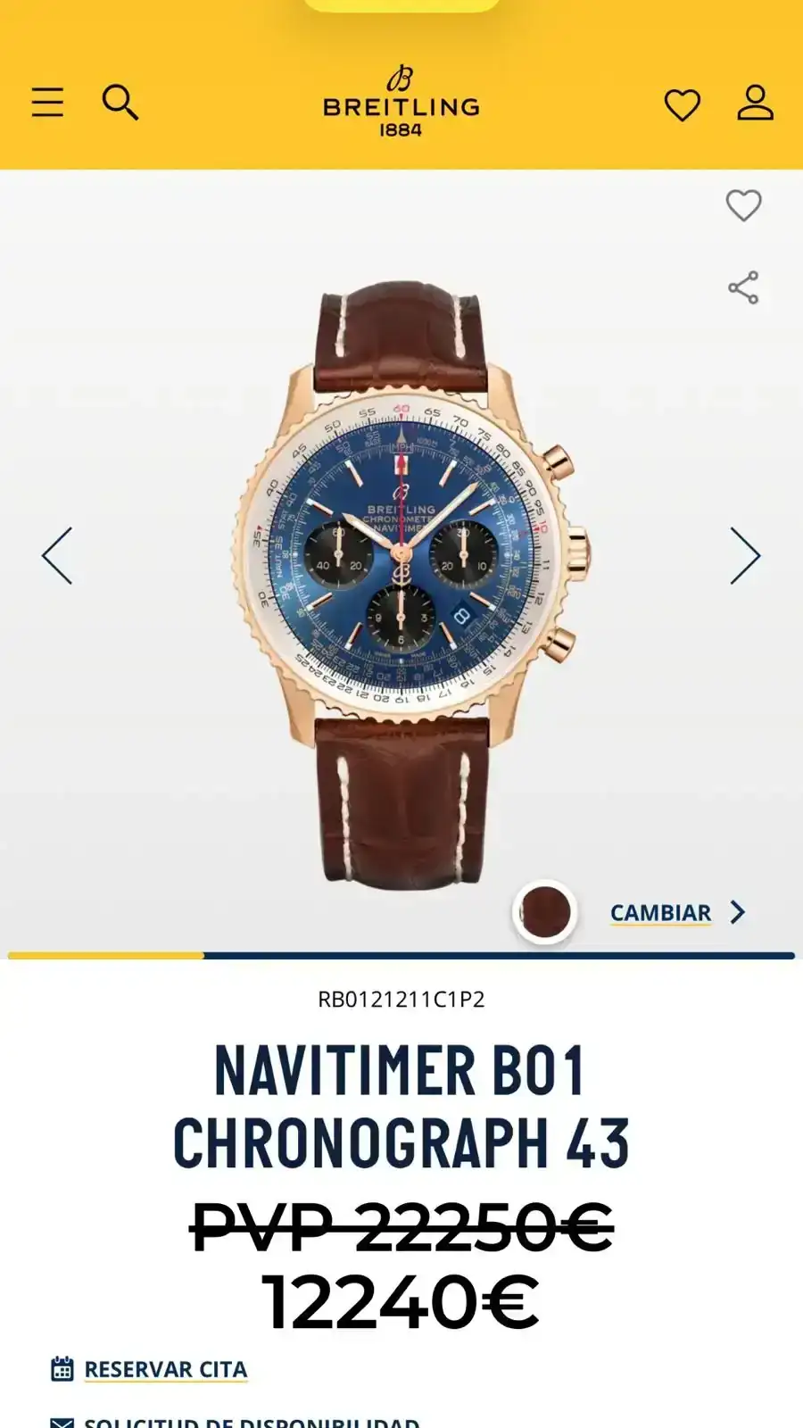Screen dimensions: 803x1428
Task: Click the RESERVAR CITA link
Action: 166,1369
